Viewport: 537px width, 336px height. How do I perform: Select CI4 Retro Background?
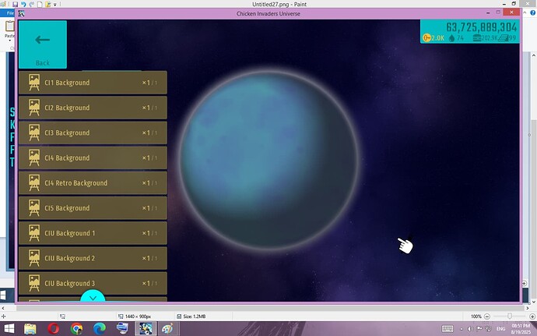[93, 183]
